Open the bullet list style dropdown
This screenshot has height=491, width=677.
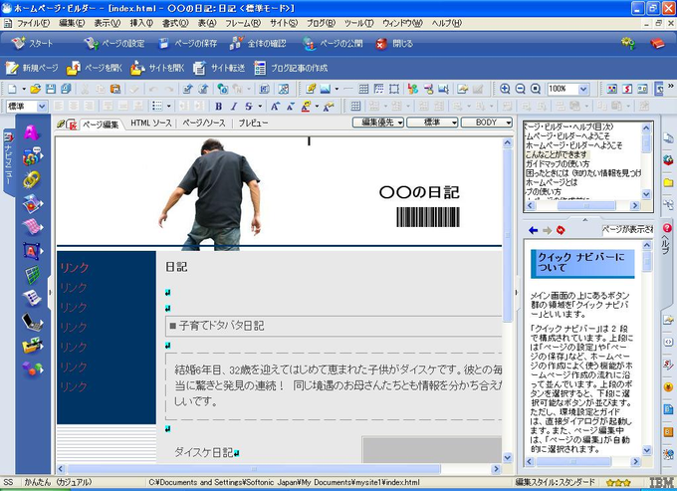(x=169, y=107)
